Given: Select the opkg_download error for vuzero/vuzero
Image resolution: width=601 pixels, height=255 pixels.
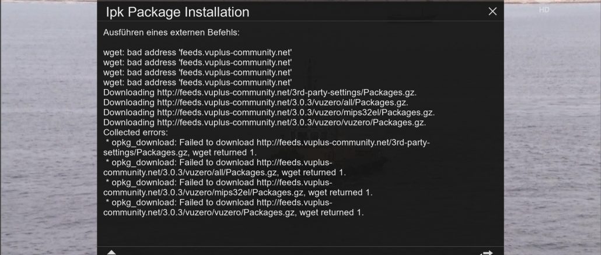Looking at the screenshot, I should (x=233, y=207).
